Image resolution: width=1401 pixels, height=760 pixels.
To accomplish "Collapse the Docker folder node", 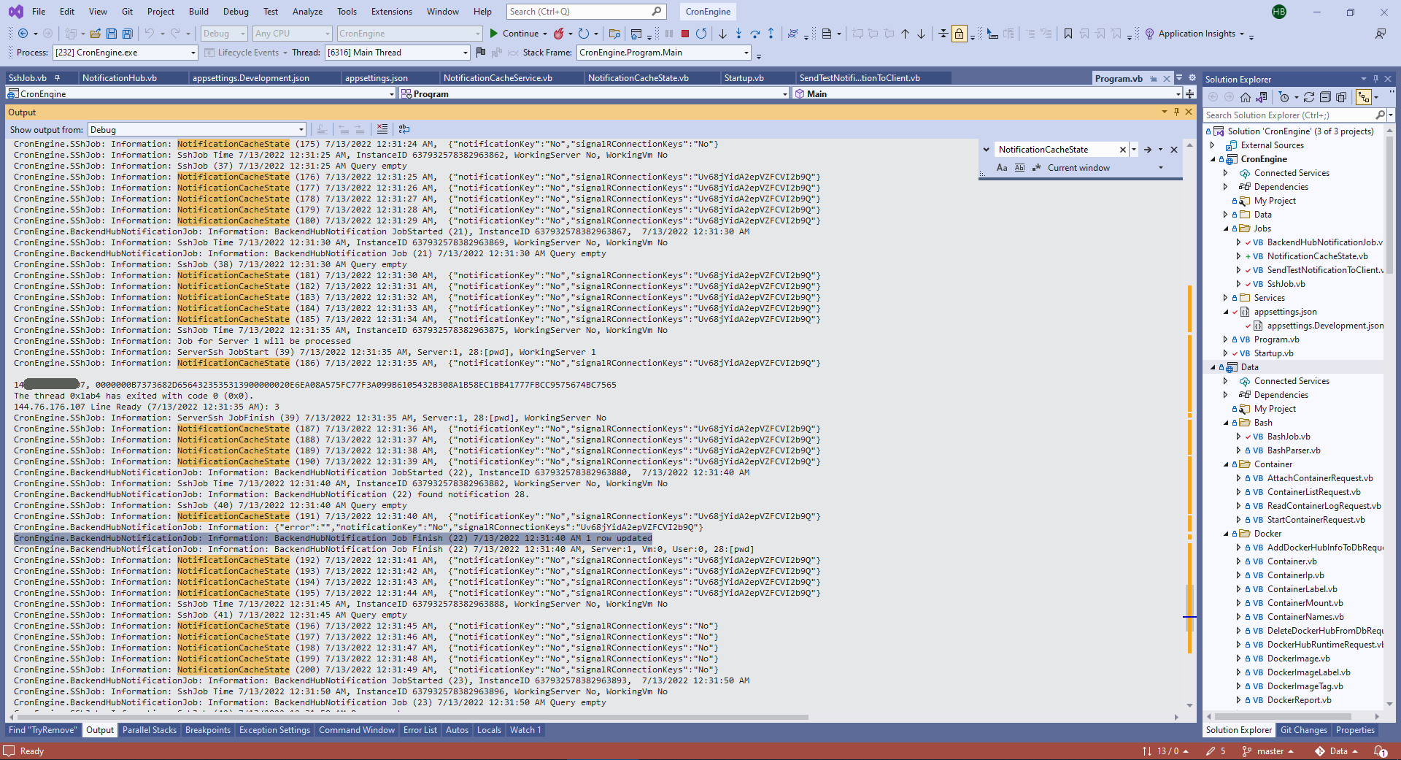I will 1226,534.
